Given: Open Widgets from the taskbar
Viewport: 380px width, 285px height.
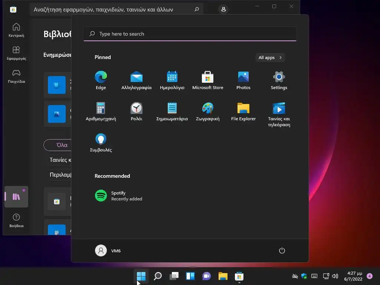Looking at the screenshot, I should [x=190, y=276].
